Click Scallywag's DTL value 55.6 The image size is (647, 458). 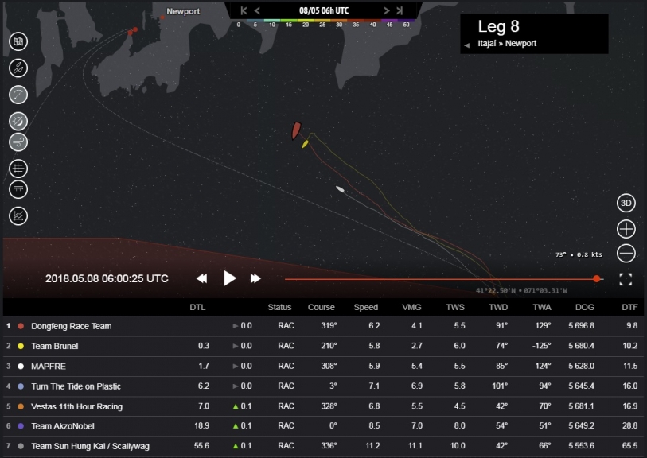click(201, 446)
